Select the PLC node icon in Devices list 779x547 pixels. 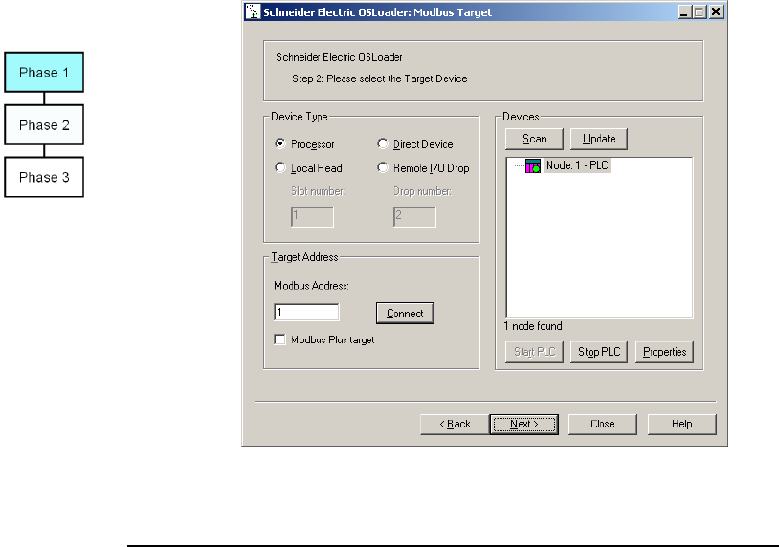click(533, 165)
